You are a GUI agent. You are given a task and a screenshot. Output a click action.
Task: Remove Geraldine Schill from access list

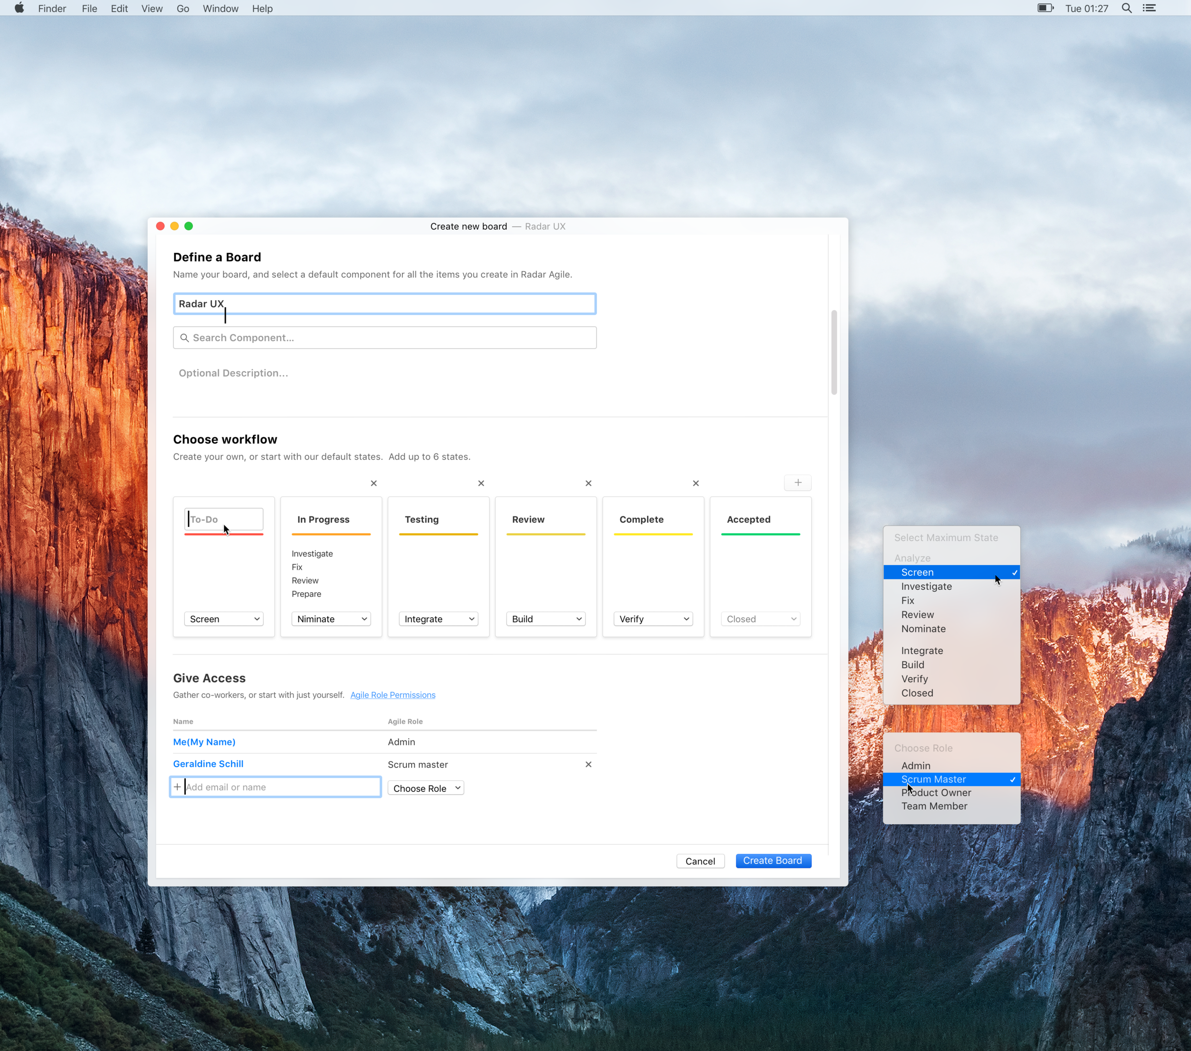click(x=588, y=764)
